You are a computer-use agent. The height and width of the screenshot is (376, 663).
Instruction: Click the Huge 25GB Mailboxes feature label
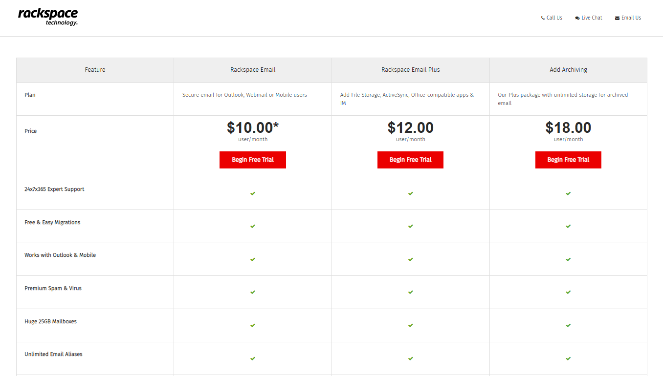[x=51, y=321]
